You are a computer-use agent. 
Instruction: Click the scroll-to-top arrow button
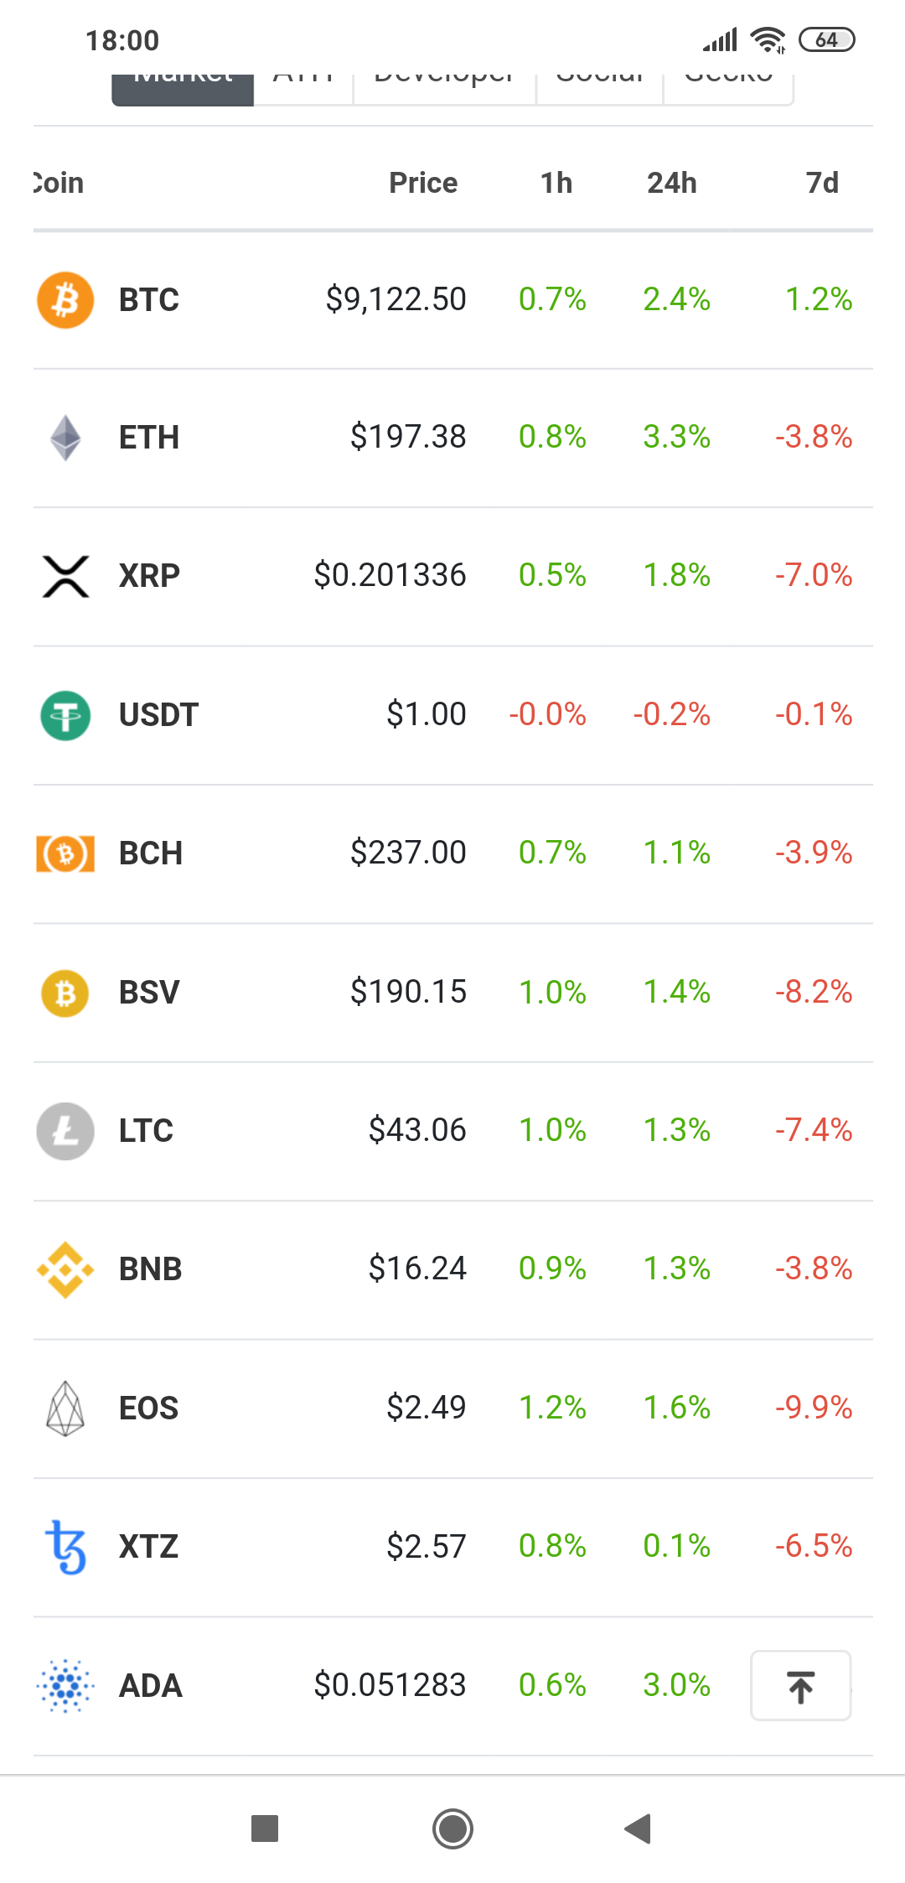point(800,1686)
